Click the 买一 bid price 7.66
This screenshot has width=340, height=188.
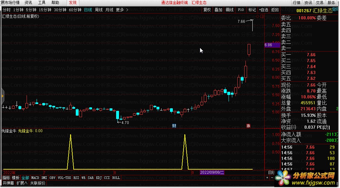[311, 55]
